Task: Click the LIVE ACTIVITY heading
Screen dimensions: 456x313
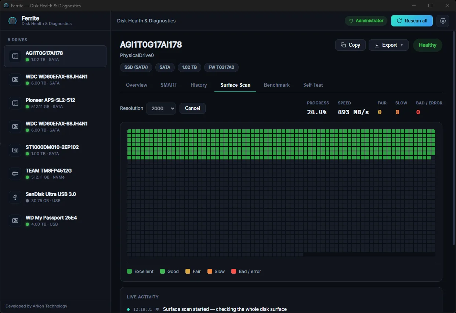Action: [143, 297]
